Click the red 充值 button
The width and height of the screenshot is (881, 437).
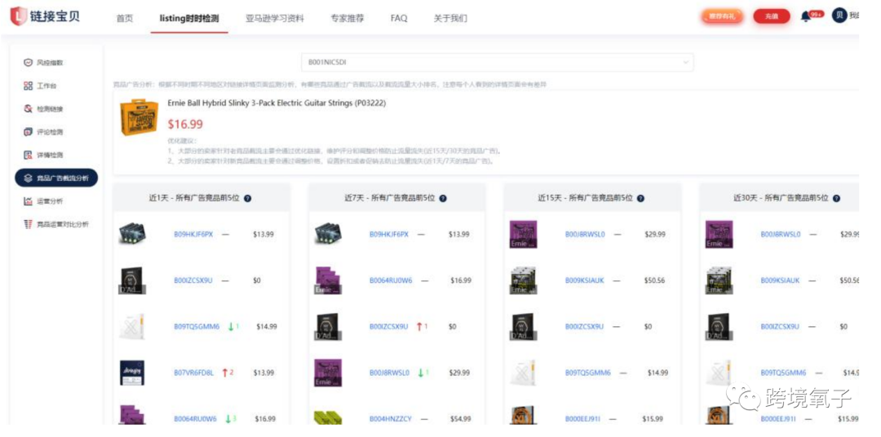(772, 16)
